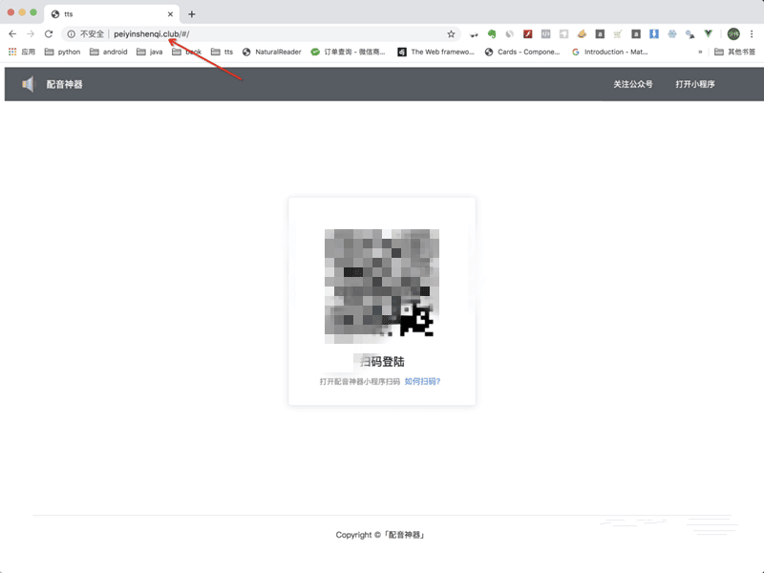Click the 打开配音神器小程序扫码 instruction text

[x=360, y=381]
